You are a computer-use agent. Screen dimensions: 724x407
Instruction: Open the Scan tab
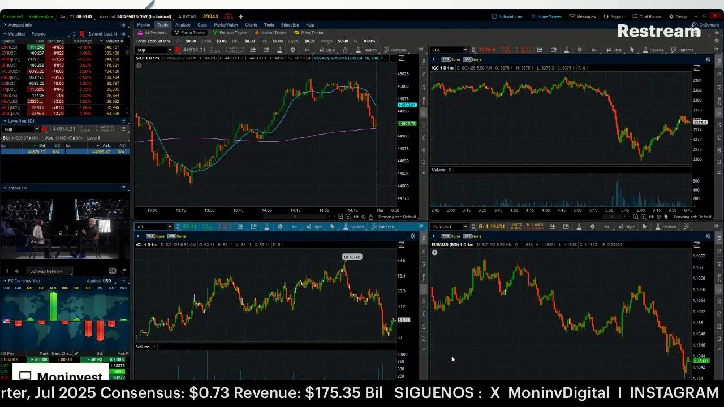tap(202, 25)
